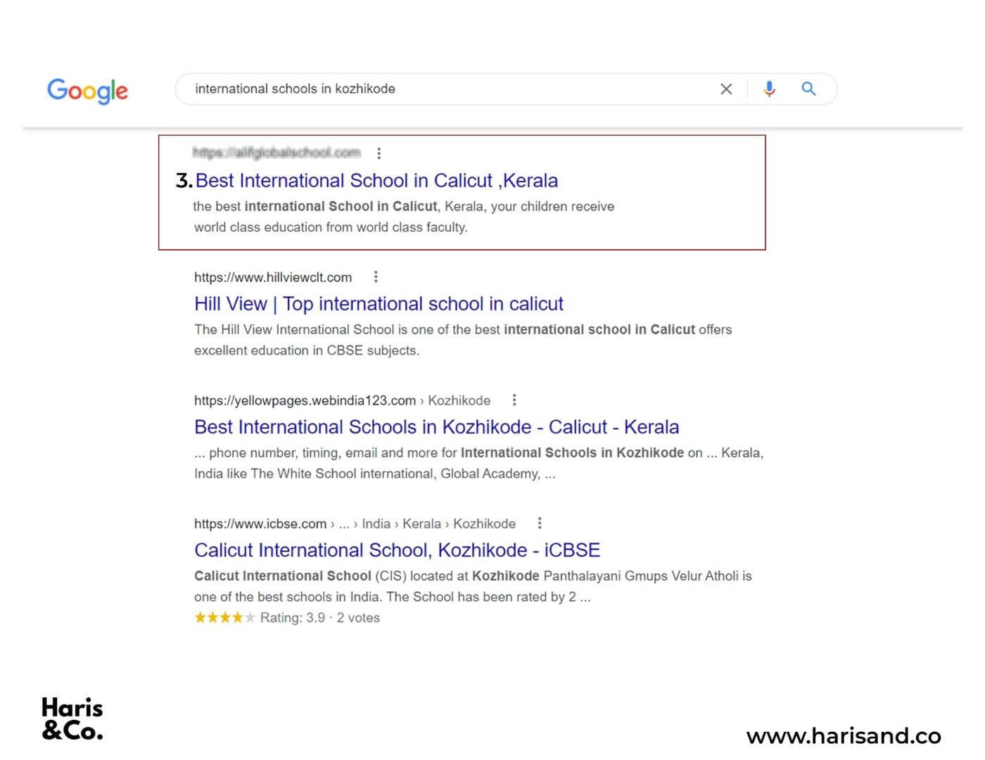Image resolution: width=985 pixels, height=760 pixels.
Task: Click the Hill View snippet mentioning CBSE subjects
Action: tap(463, 340)
